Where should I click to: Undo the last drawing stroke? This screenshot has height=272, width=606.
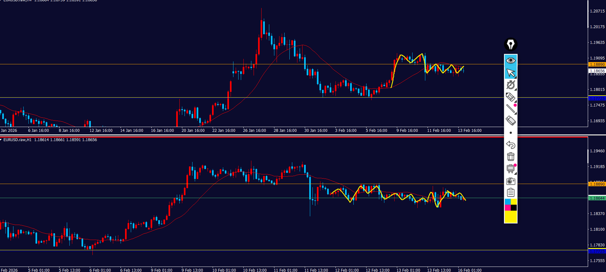510,145
